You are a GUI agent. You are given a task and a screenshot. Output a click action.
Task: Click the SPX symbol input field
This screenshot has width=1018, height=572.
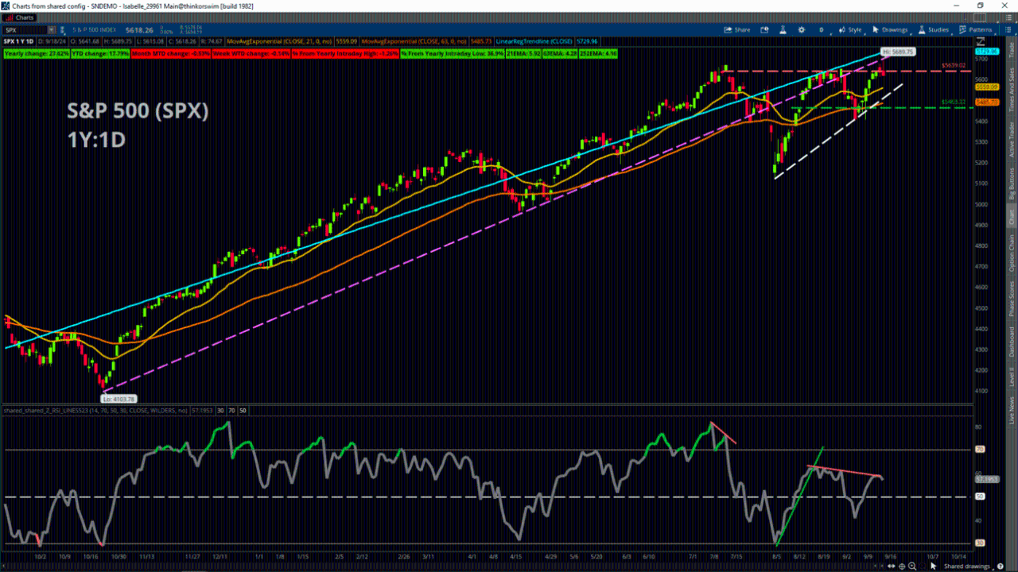pos(24,29)
